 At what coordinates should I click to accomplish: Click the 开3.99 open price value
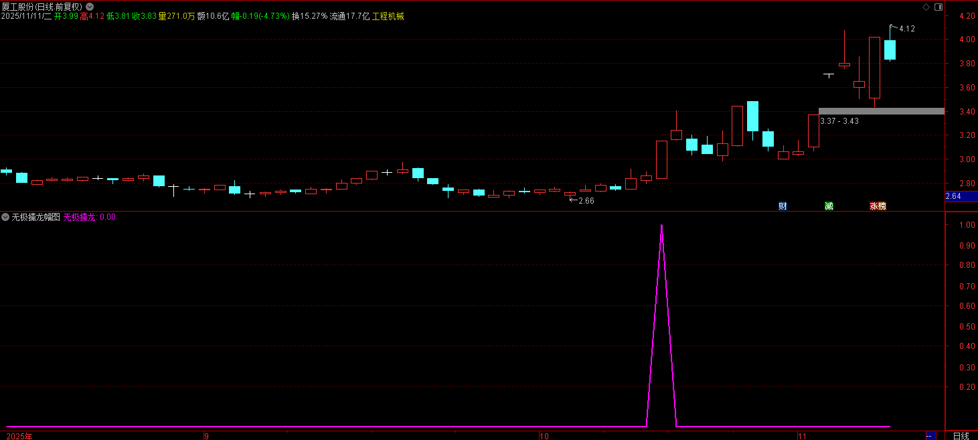click(66, 16)
